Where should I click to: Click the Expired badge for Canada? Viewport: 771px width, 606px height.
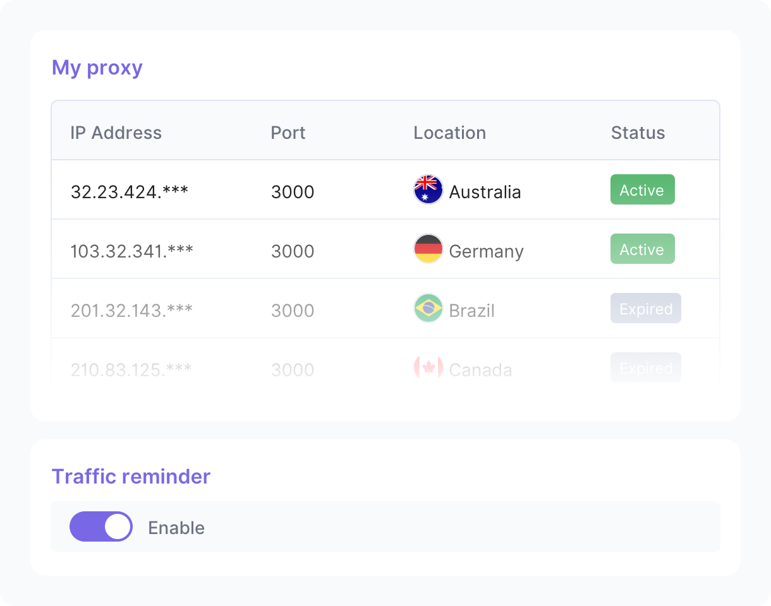click(645, 368)
